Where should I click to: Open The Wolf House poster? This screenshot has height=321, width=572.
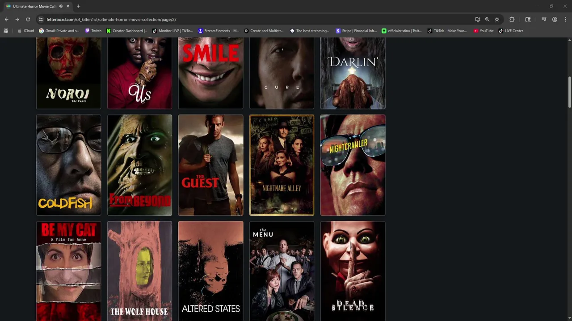click(139, 271)
